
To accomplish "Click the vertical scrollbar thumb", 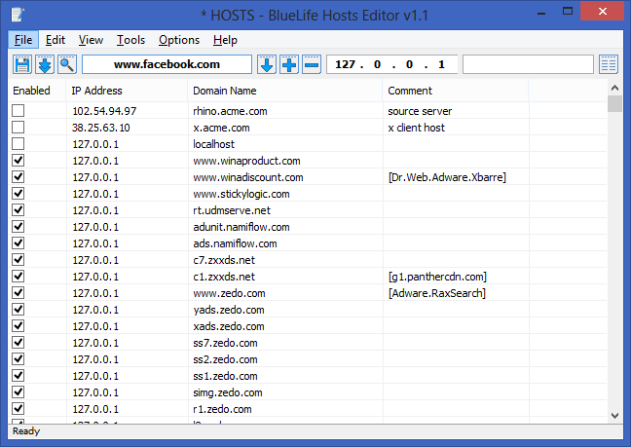I will [614, 105].
